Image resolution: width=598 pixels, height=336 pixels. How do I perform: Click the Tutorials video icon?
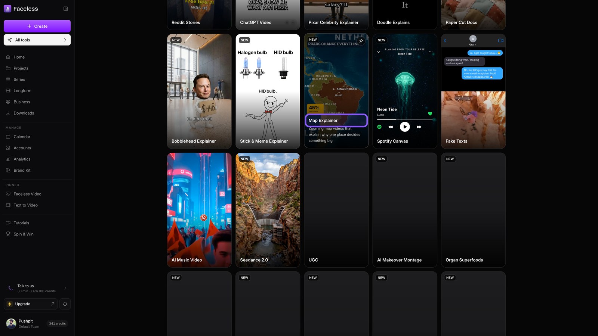click(8, 223)
